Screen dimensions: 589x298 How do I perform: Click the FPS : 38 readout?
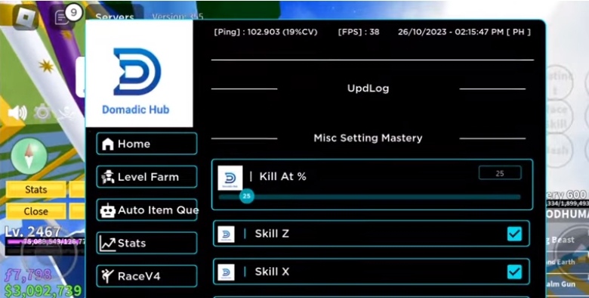pos(359,32)
